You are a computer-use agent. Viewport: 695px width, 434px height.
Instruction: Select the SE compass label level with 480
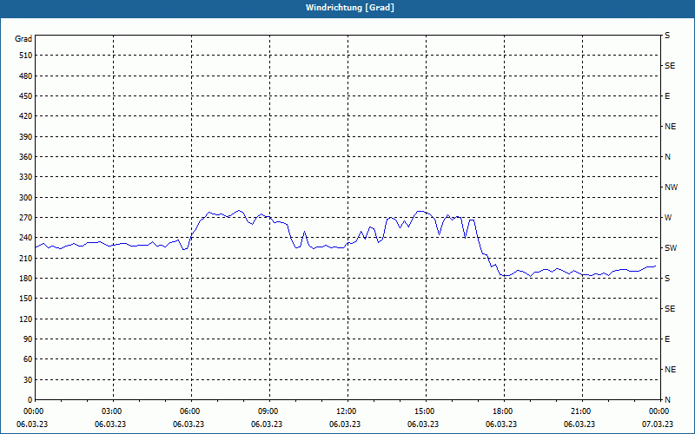(670, 66)
